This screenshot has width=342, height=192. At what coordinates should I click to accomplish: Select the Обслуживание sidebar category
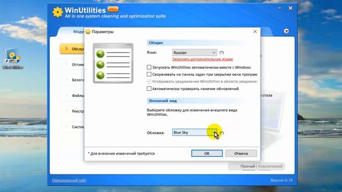click(72, 49)
